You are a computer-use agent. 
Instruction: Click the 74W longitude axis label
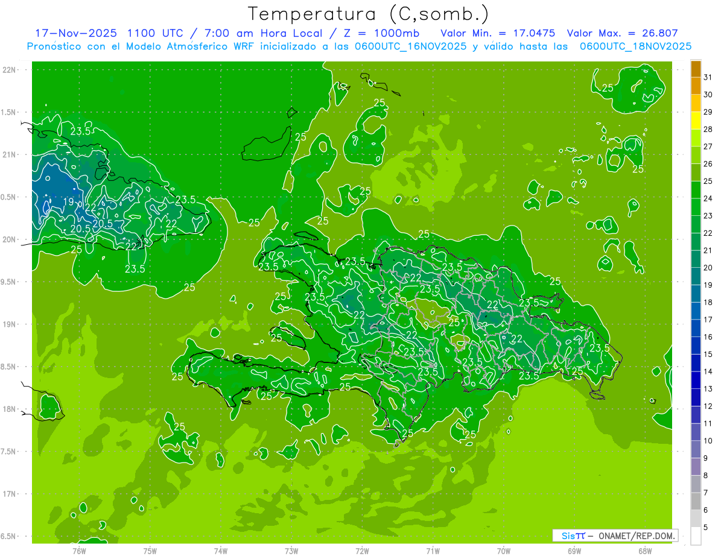click(x=221, y=551)
